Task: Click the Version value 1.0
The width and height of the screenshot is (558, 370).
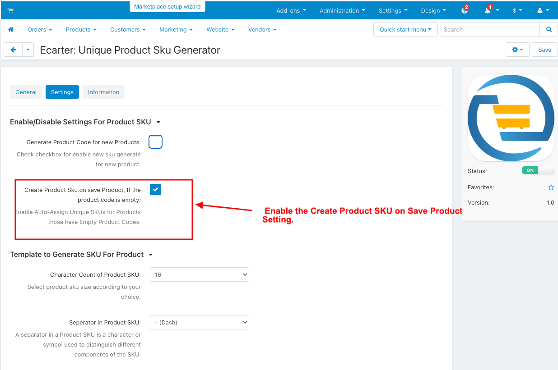Action: coord(550,203)
